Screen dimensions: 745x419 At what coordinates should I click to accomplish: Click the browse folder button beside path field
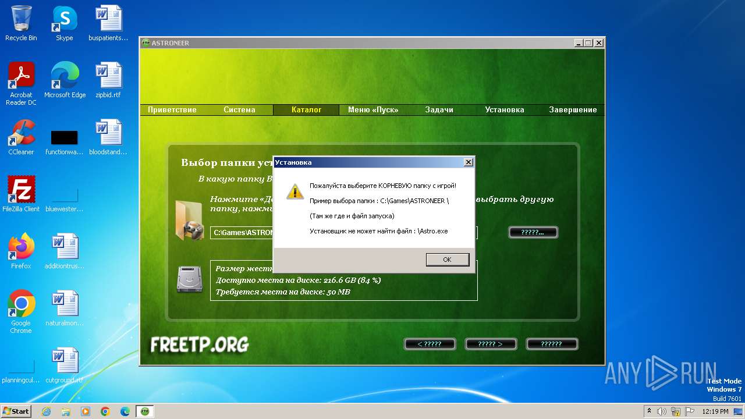533,232
